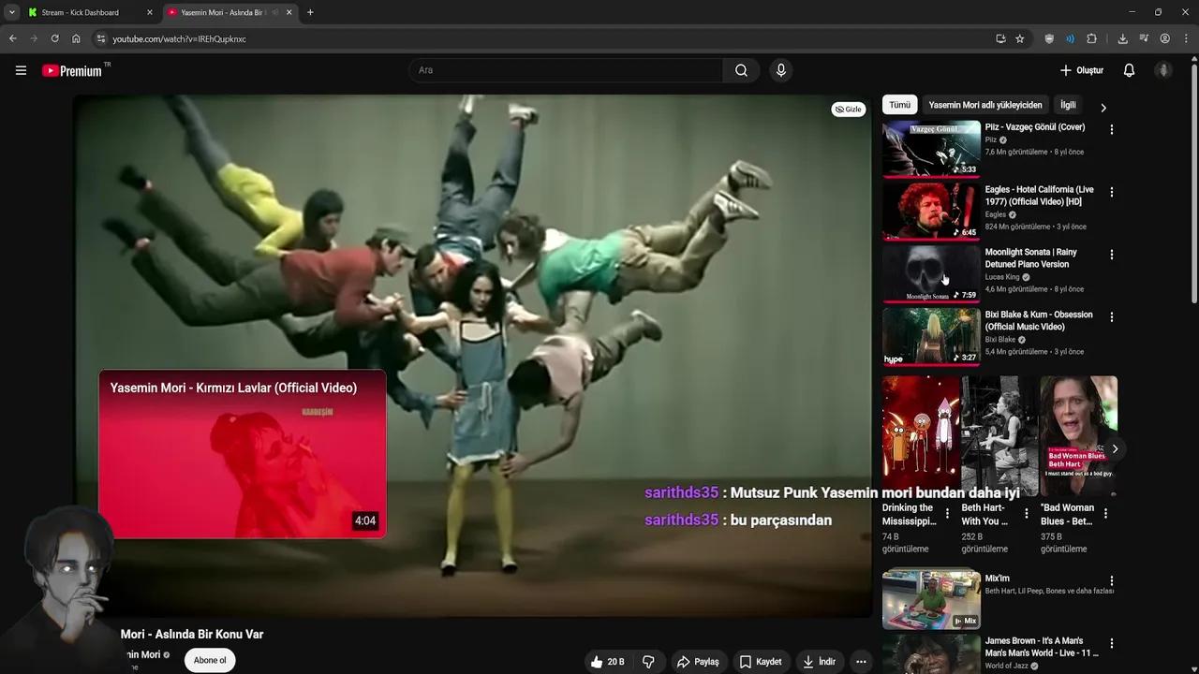Start voice search with microphone icon
The width and height of the screenshot is (1199, 674).
[780, 70]
